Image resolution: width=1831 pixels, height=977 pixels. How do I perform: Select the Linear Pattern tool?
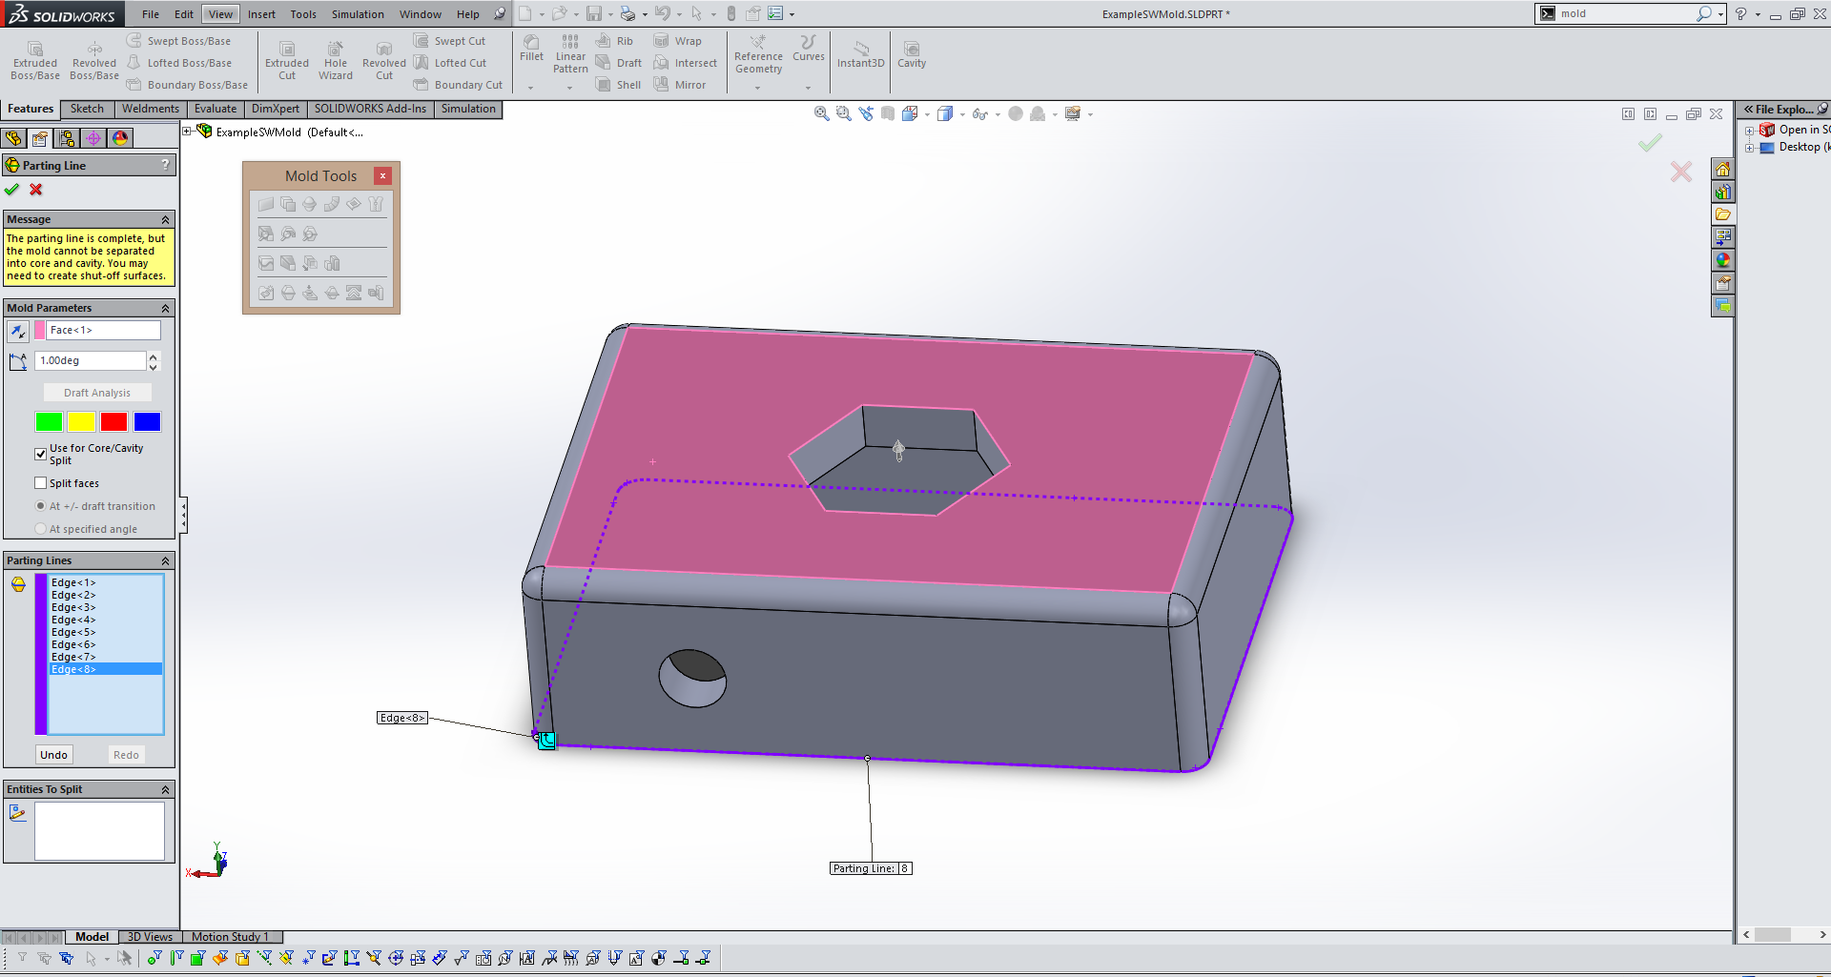(570, 54)
